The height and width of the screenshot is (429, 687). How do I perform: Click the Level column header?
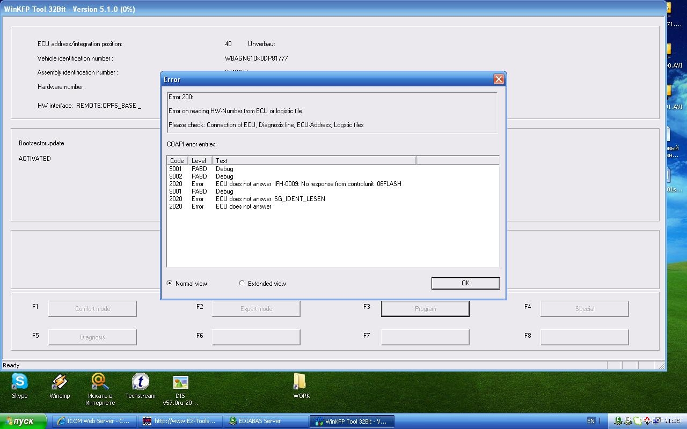click(199, 160)
